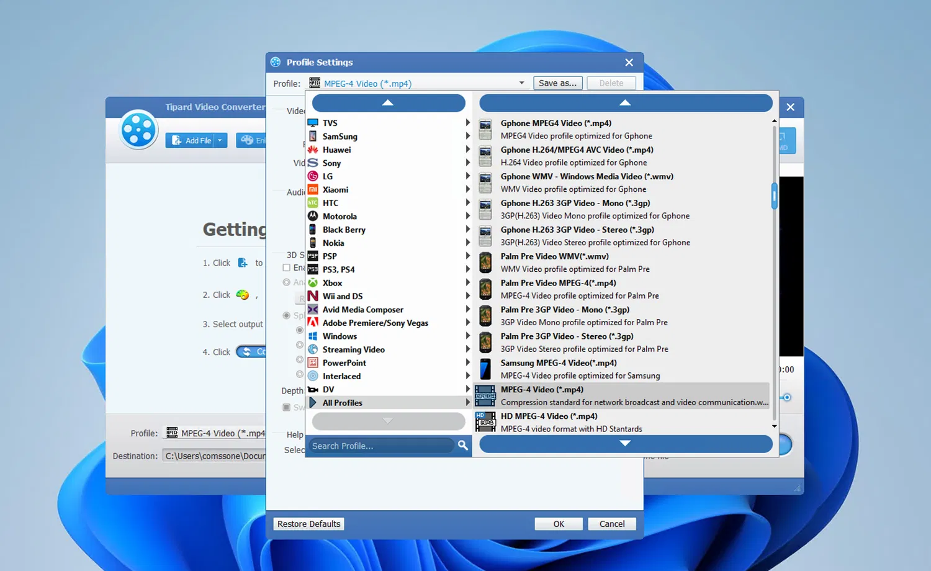Click the Save as... button
Screen dimensions: 931x571
(x=558, y=83)
